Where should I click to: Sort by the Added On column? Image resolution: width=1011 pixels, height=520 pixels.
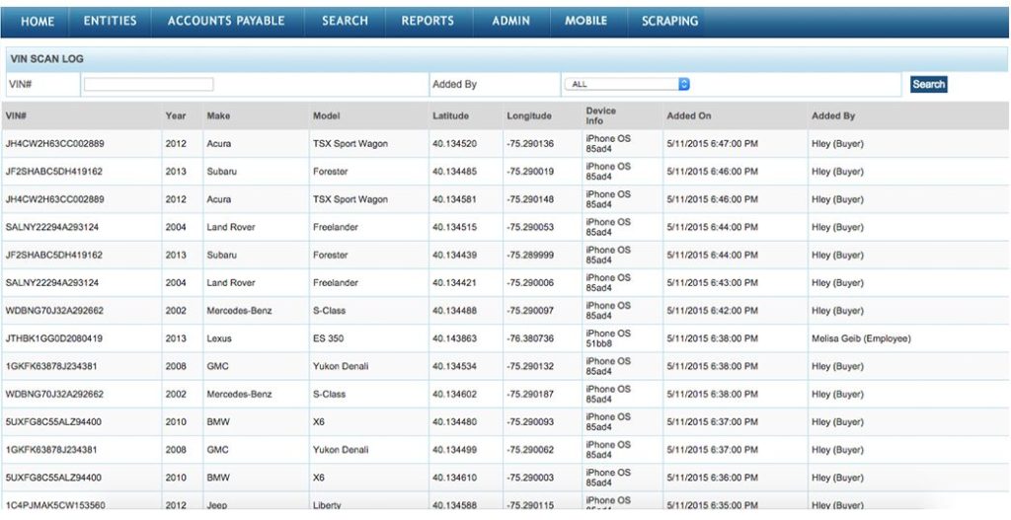(688, 116)
